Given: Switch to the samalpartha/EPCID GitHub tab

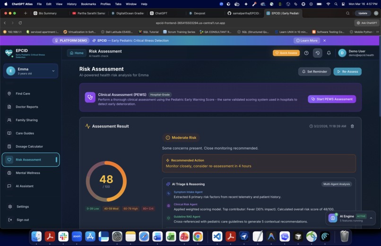Looking at the screenshot, I should (243, 13).
